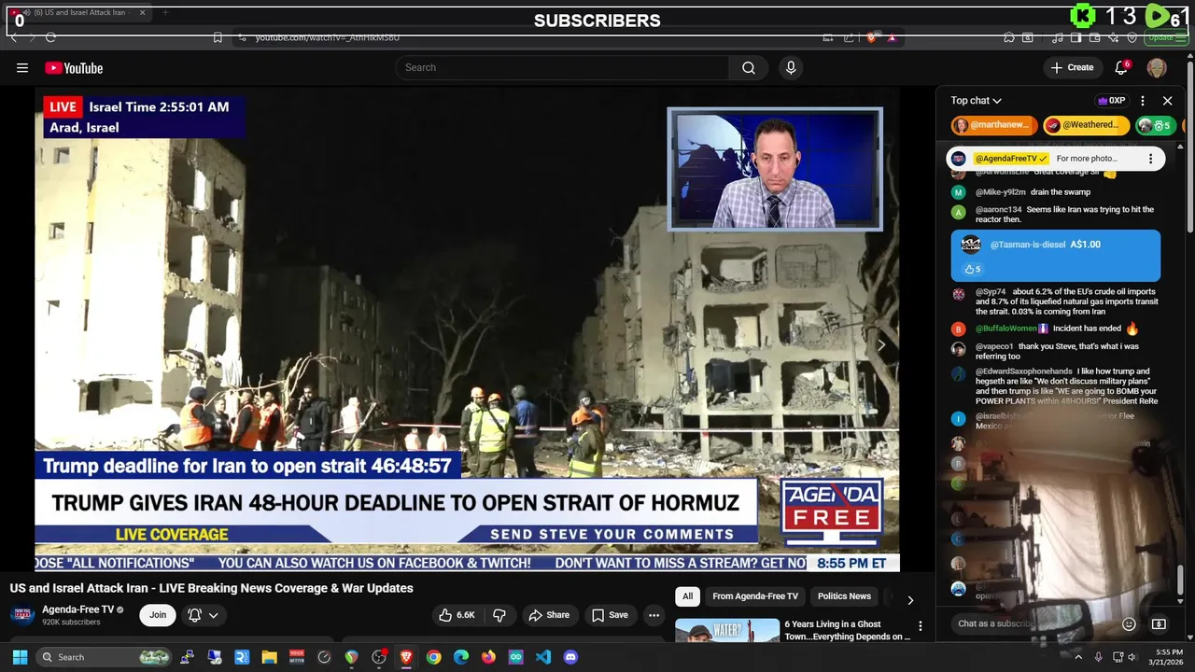This screenshot has height=672, width=1195.
Task: Open Leo AI sparkle icon
Action: click(x=1113, y=37)
